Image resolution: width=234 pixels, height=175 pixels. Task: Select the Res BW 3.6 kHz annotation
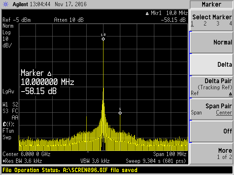point(22,161)
